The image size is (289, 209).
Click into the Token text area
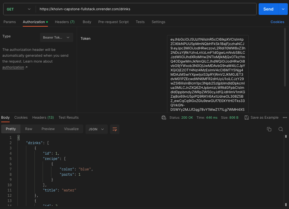pos(208,74)
